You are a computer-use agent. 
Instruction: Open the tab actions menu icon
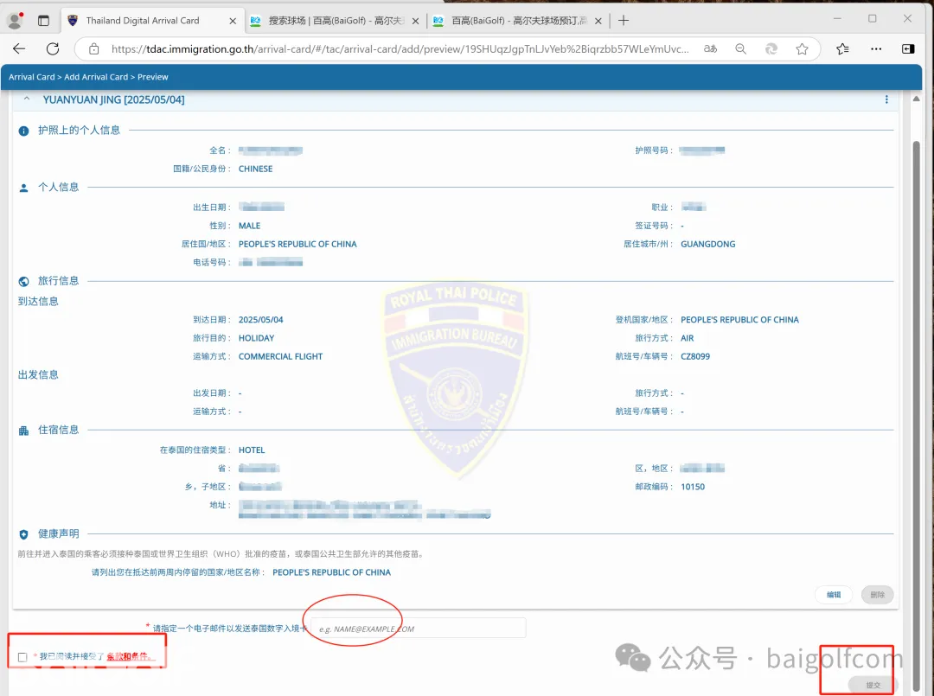click(44, 20)
